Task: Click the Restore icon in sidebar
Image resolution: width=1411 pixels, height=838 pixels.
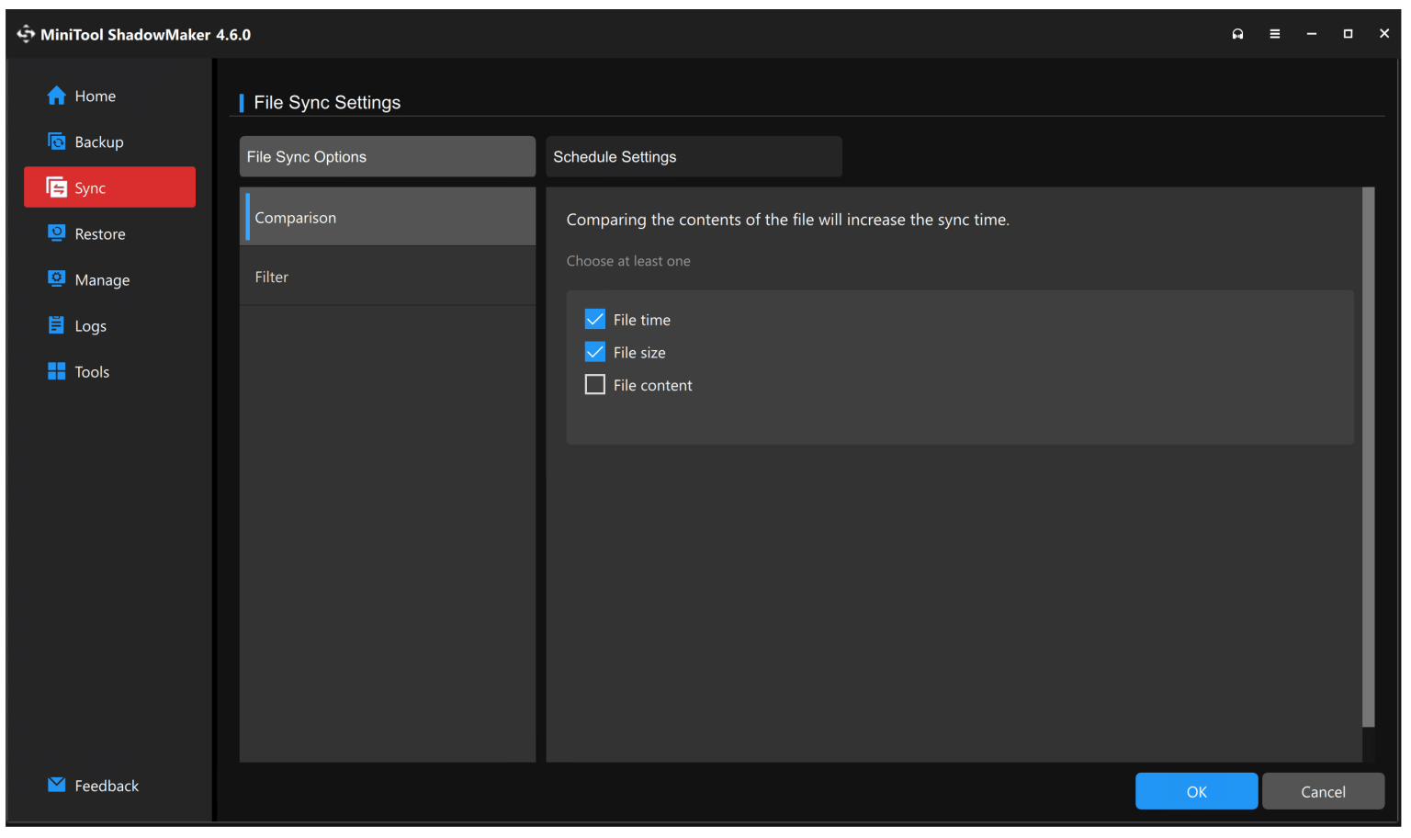Action: point(56,233)
